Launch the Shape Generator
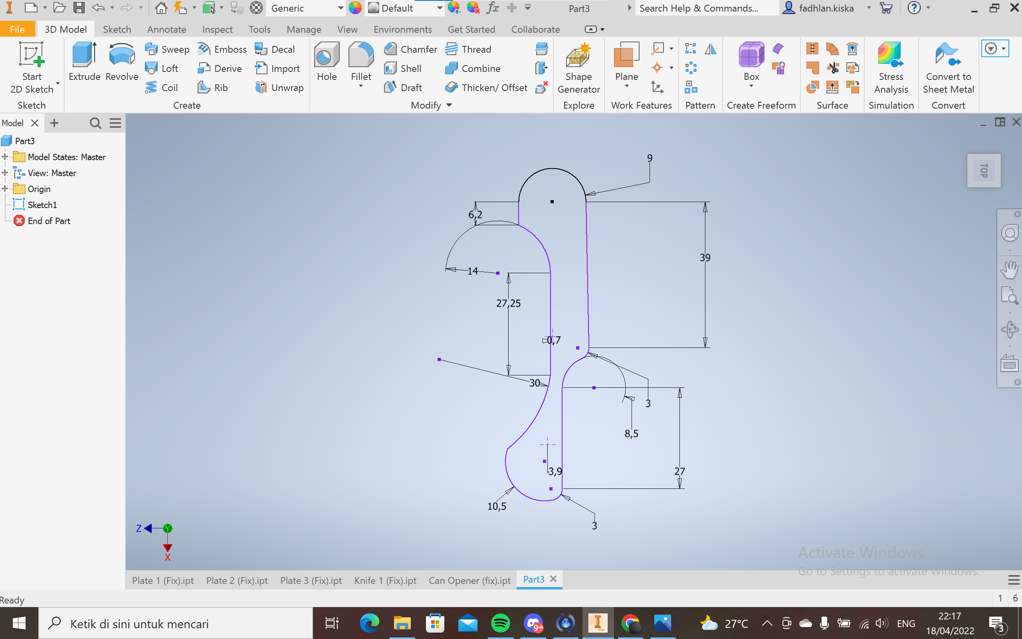 [x=578, y=67]
